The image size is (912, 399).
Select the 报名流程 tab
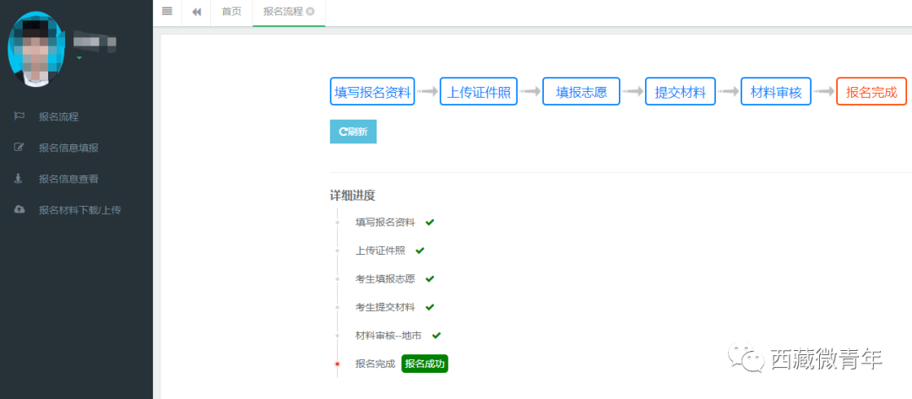283,12
